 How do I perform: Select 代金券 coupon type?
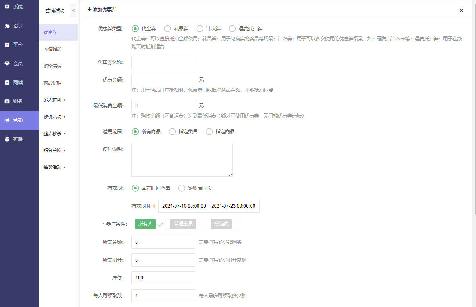[144, 28]
